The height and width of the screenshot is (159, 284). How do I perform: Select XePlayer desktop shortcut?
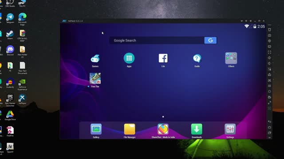pyautogui.click(x=22, y=99)
